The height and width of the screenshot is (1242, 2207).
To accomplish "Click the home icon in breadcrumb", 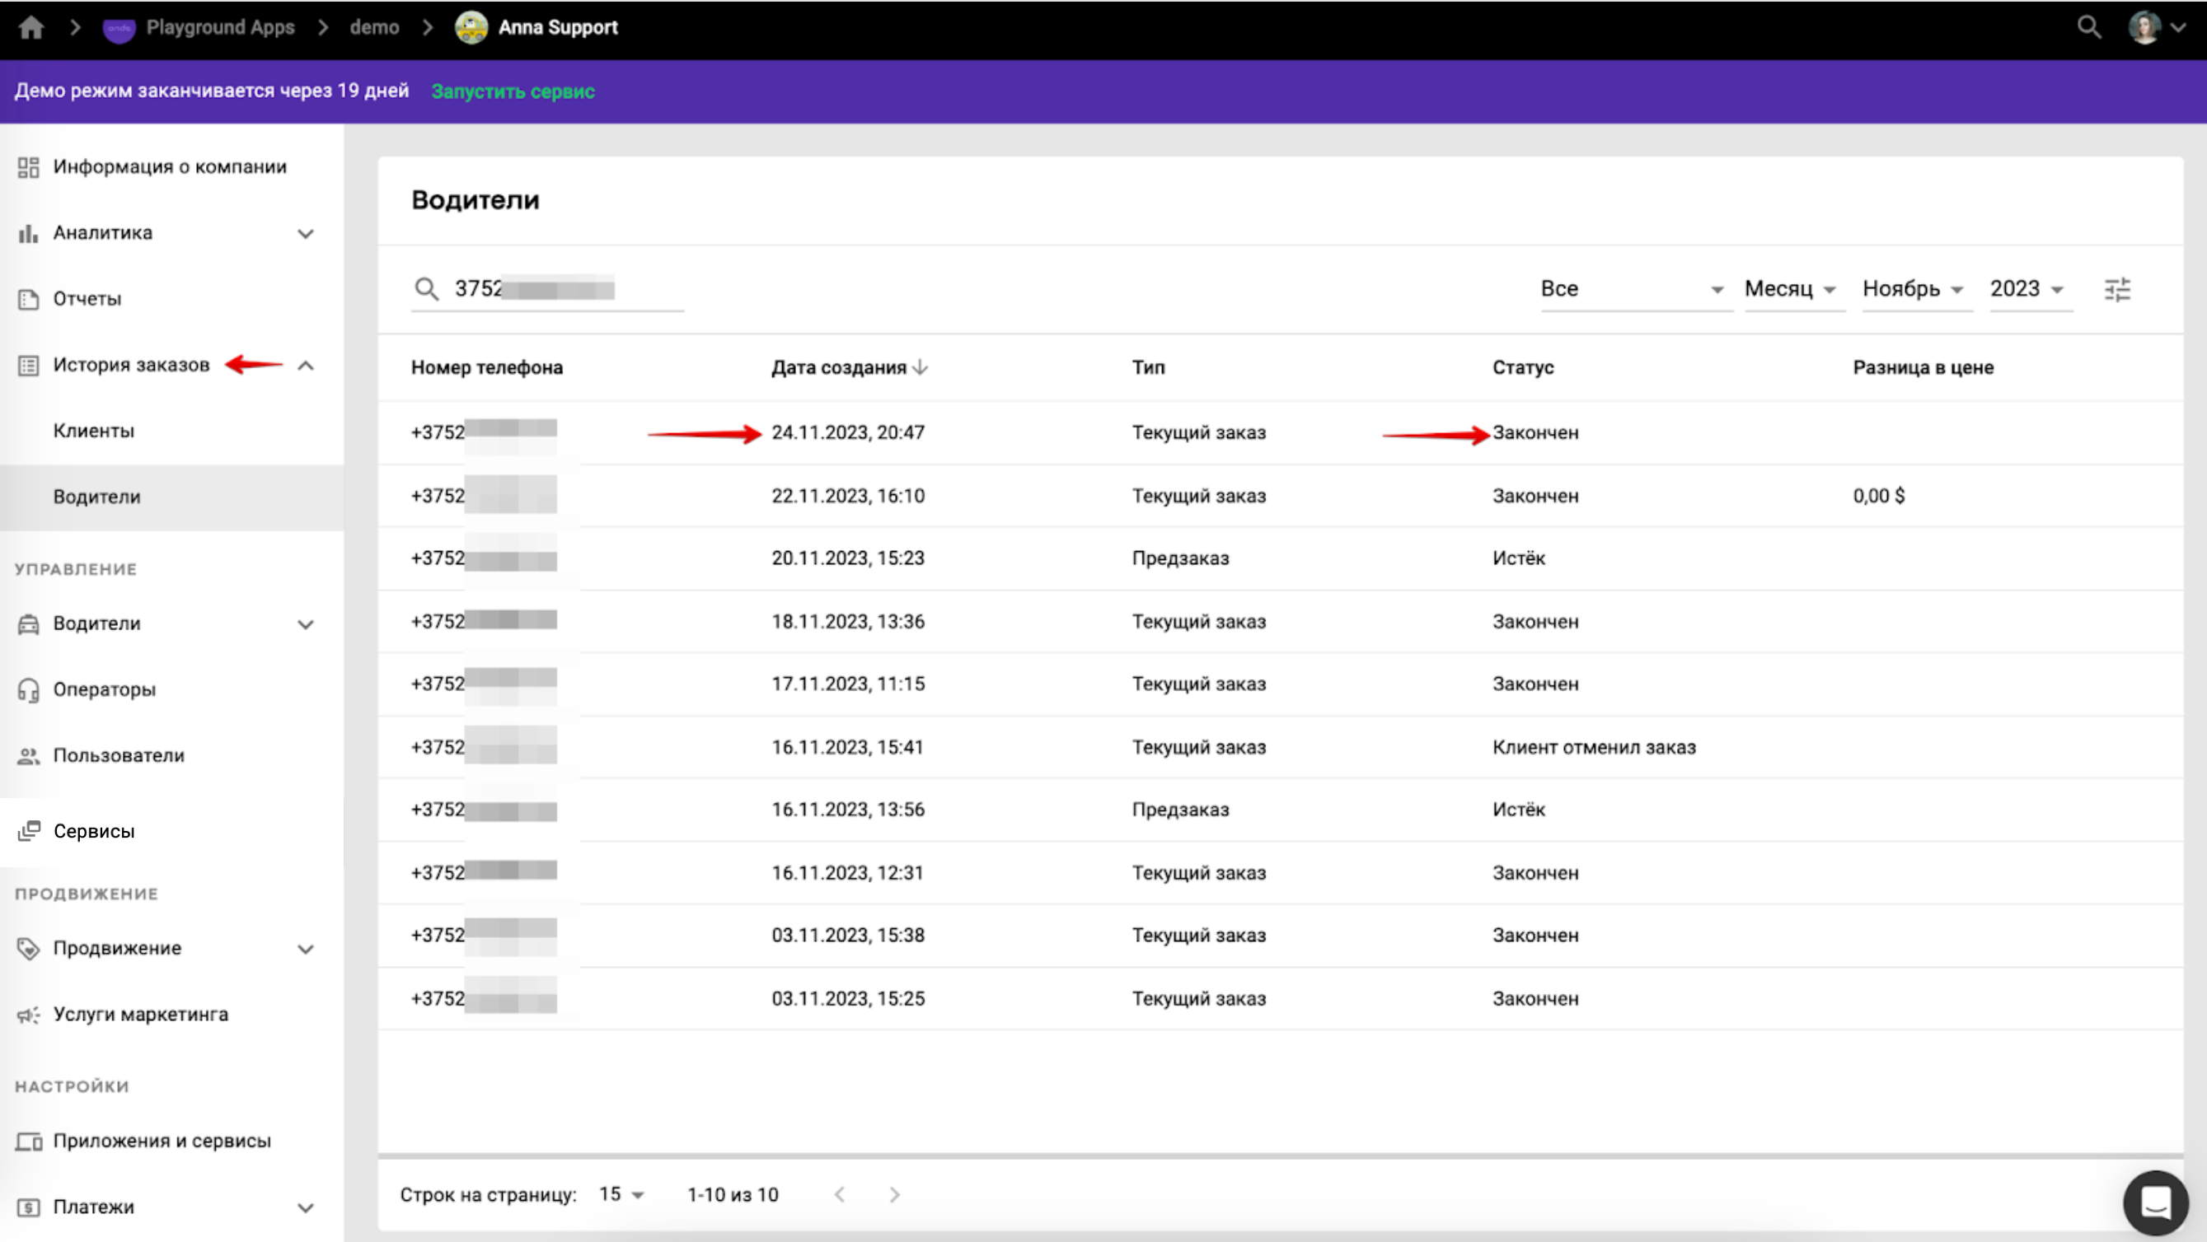I will tap(30, 27).
